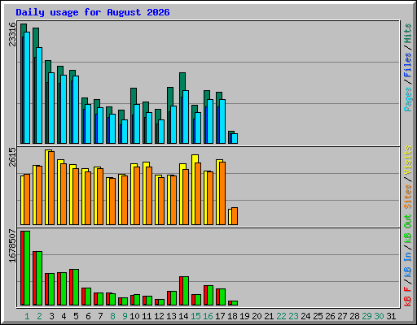Click day 22 label on x-axis
This screenshot has width=417, height=325.
click(x=281, y=316)
